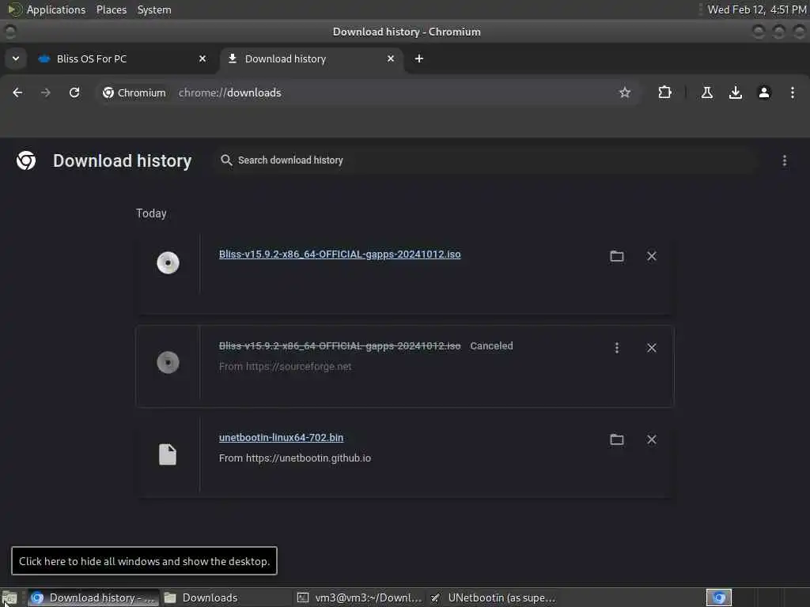Click the Search download history field

point(486,160)
